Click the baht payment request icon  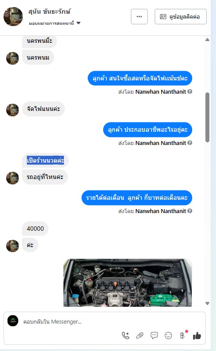182,336
